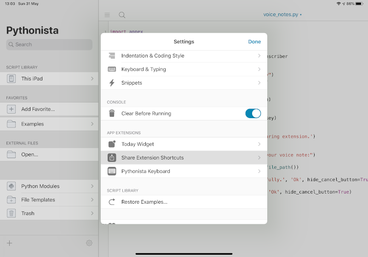Tap Restore Examples...

click(x=184, y=202)
